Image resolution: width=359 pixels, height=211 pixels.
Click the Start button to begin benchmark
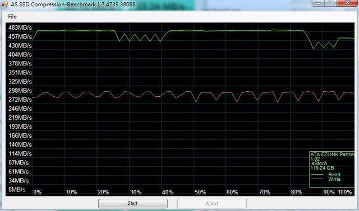(x=133, y=203)
